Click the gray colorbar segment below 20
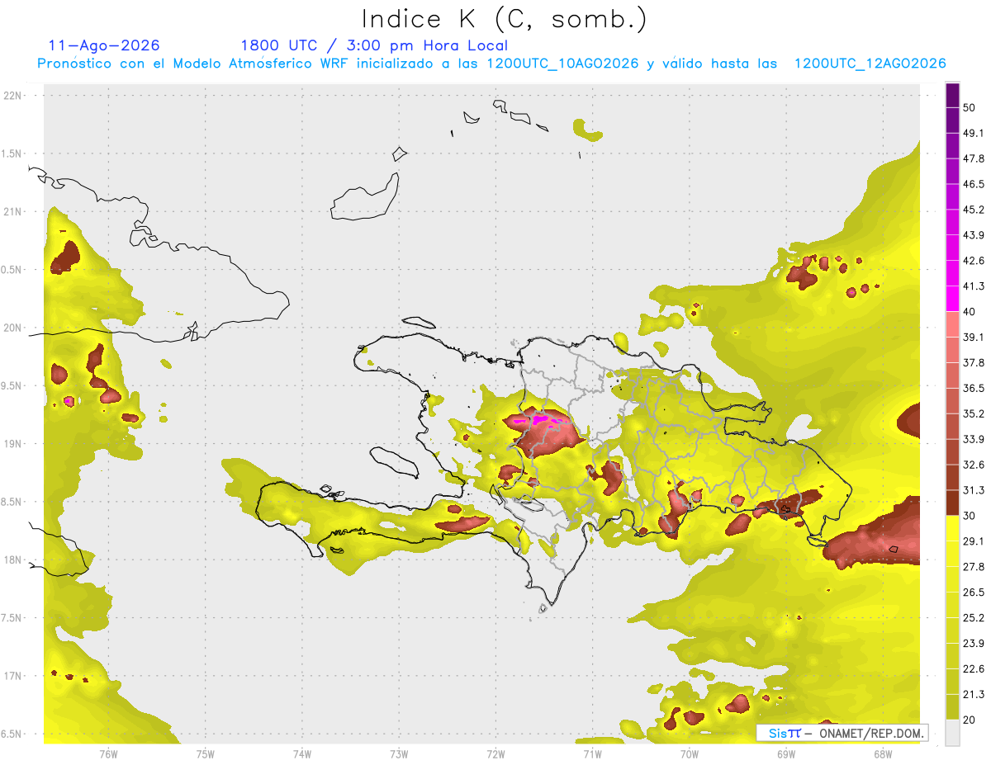Viewport: 991px width, 765px height. 952,732
